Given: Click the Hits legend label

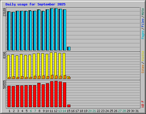Looking at the screenshot, I should 143,12.
